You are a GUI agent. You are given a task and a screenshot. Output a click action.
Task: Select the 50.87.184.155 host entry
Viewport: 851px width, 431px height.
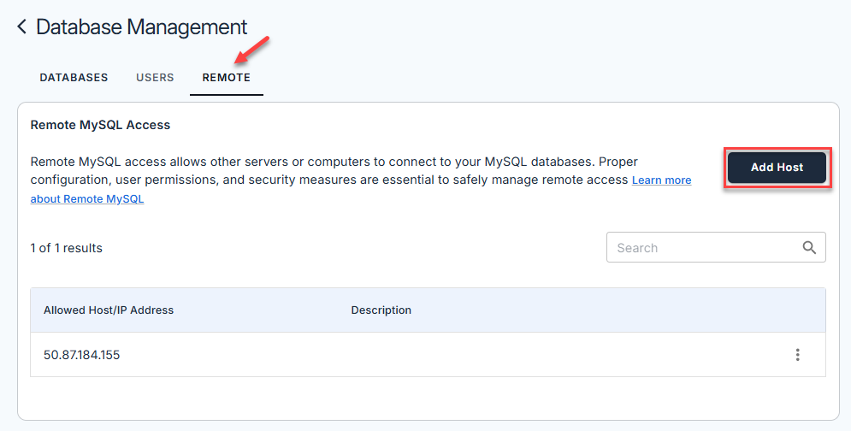(x=82, y=355)
